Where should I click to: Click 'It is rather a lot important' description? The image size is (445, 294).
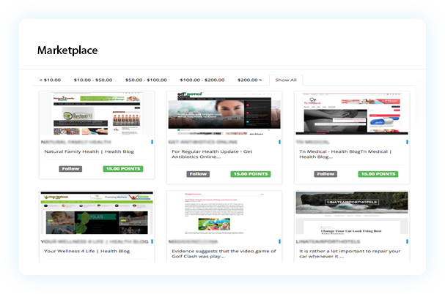click(350, 254)
